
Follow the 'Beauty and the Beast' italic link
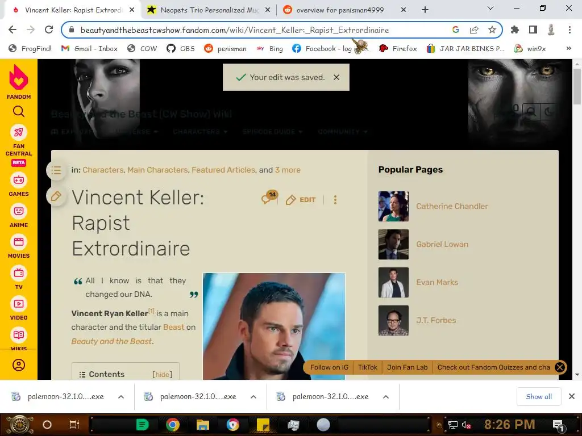tap(111, 341)
